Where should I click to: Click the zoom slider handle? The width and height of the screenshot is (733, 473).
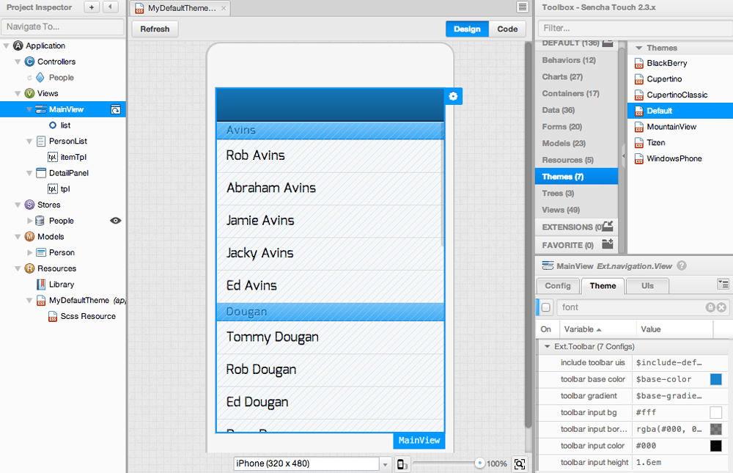pos(479,463)
